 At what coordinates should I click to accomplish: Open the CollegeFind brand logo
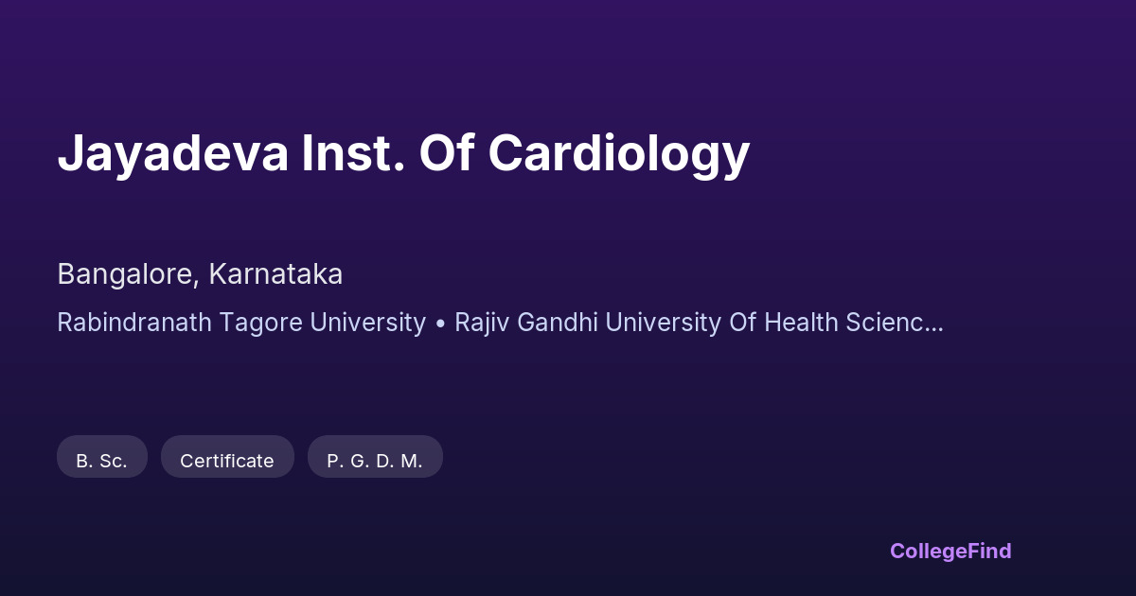[x=950, y=551]
